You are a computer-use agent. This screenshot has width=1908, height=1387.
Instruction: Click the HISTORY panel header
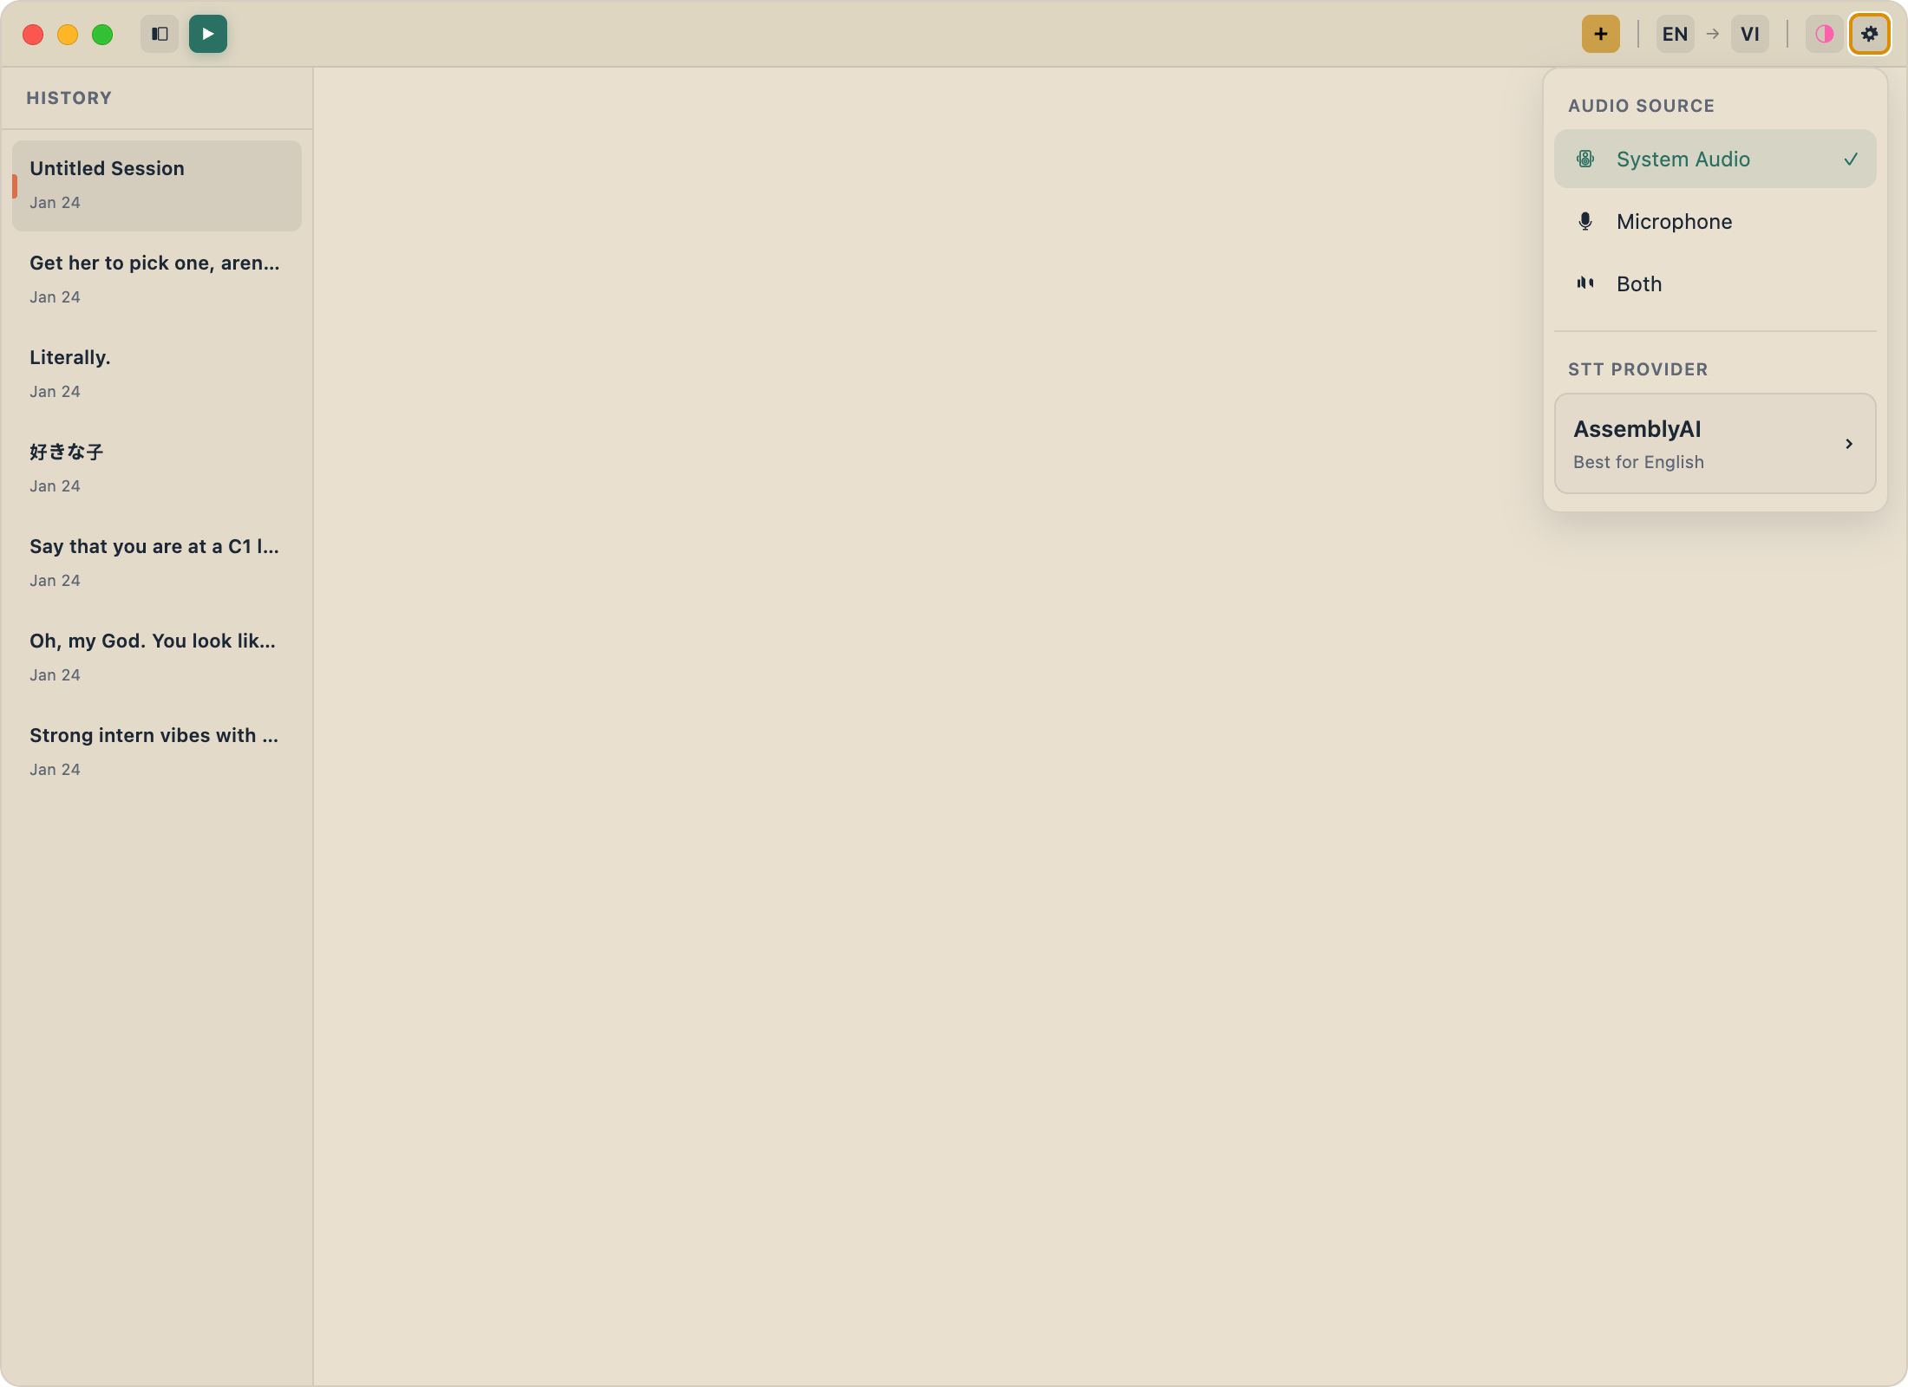[x=69, y=98]
